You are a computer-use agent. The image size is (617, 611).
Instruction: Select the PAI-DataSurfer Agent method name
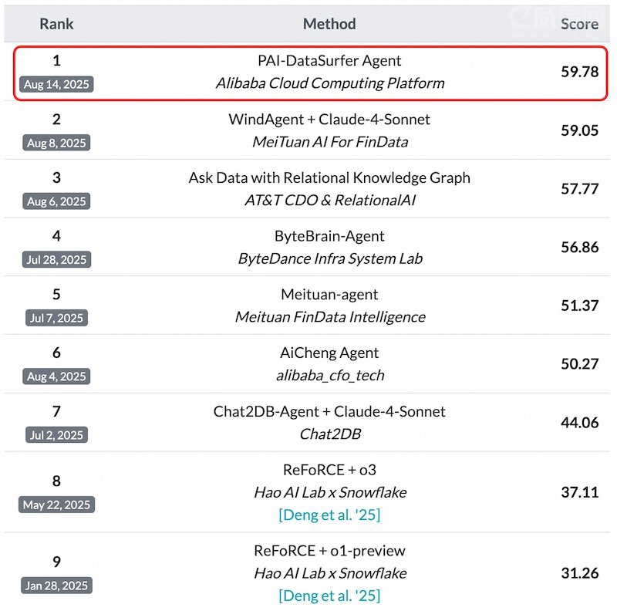329,60
